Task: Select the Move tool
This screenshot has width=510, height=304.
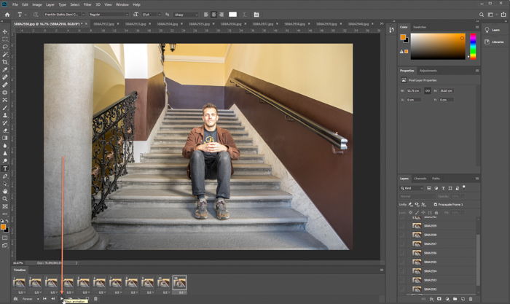Action: [x=5, y=31]
